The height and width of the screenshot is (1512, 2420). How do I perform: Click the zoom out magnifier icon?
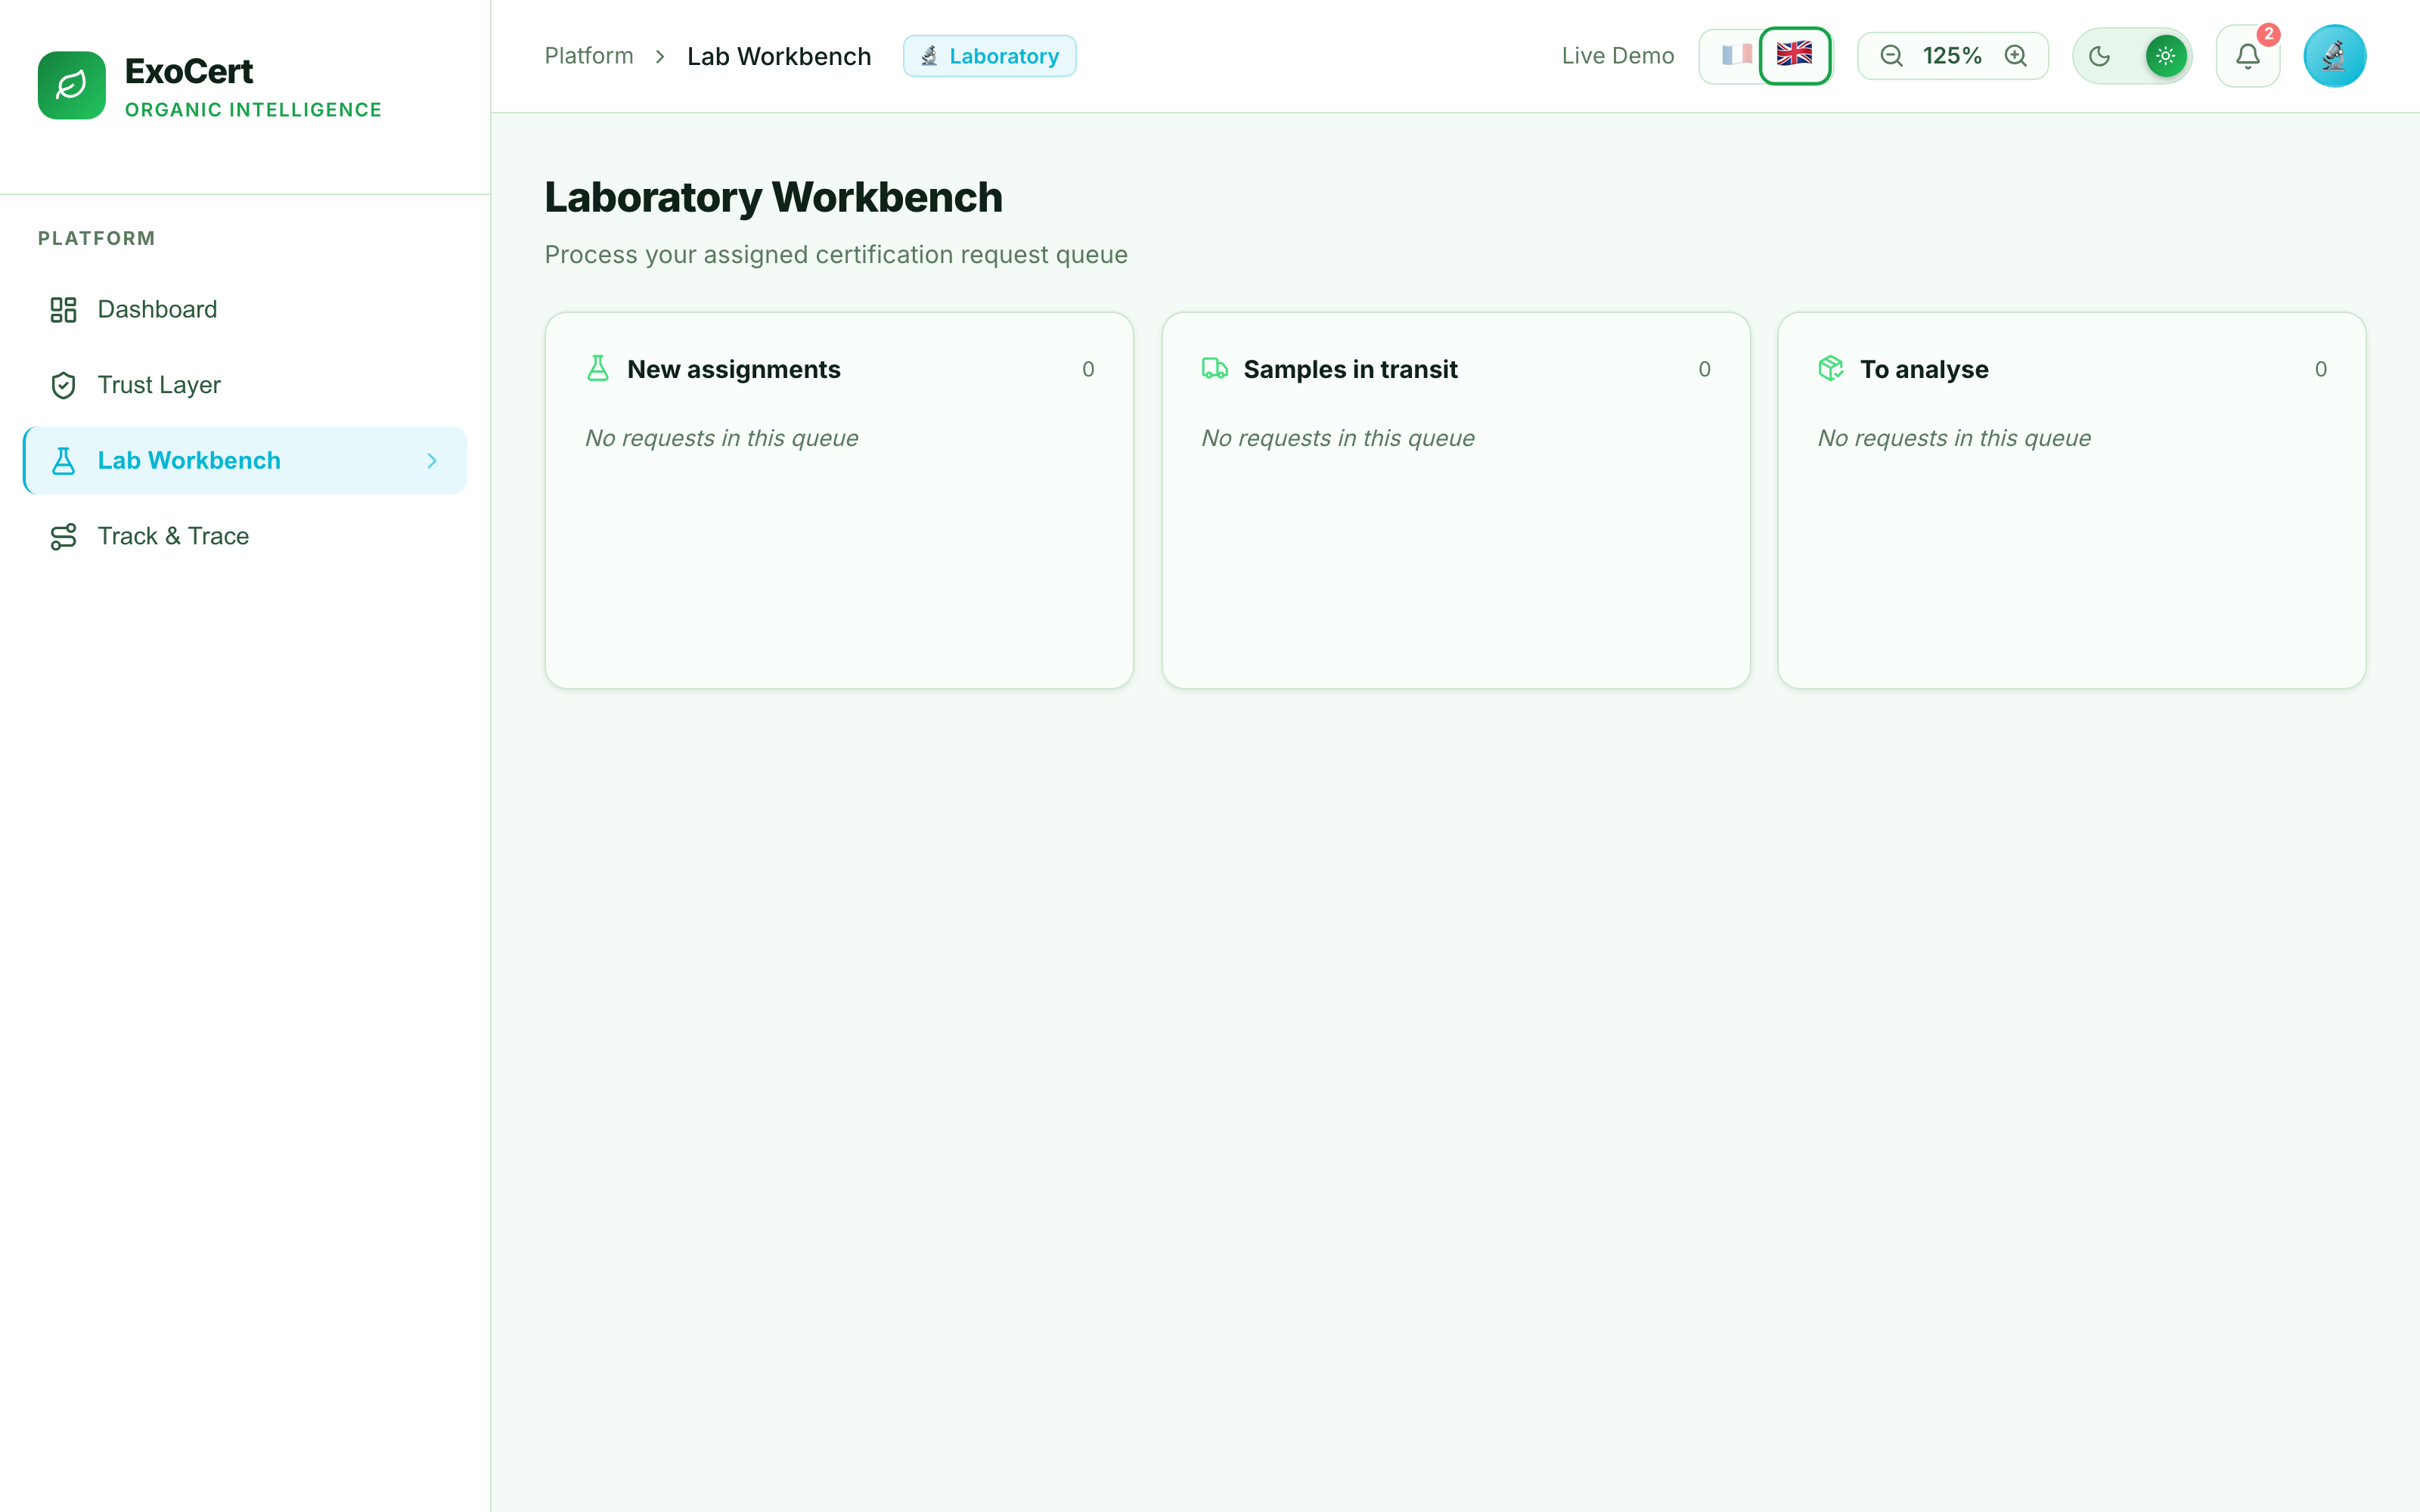(1891, 56)
